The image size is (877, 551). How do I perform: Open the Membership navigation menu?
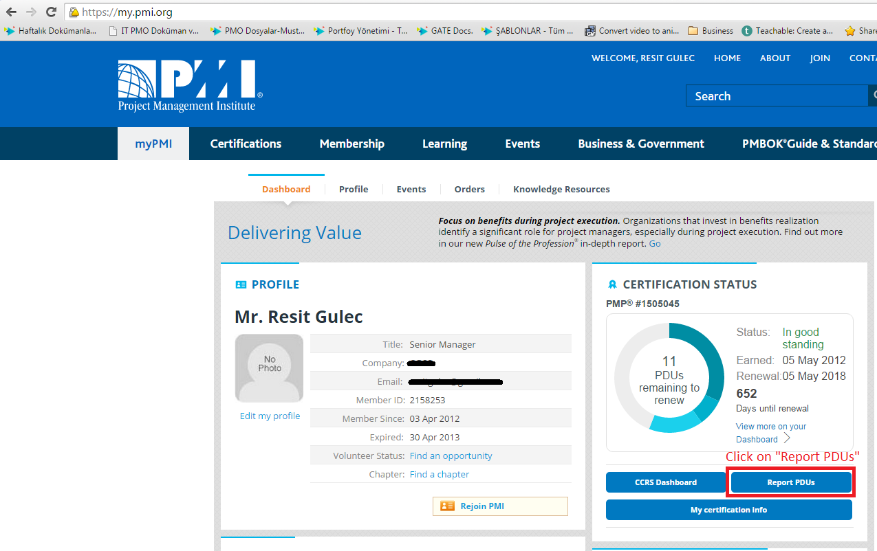[x=351, y=144]
